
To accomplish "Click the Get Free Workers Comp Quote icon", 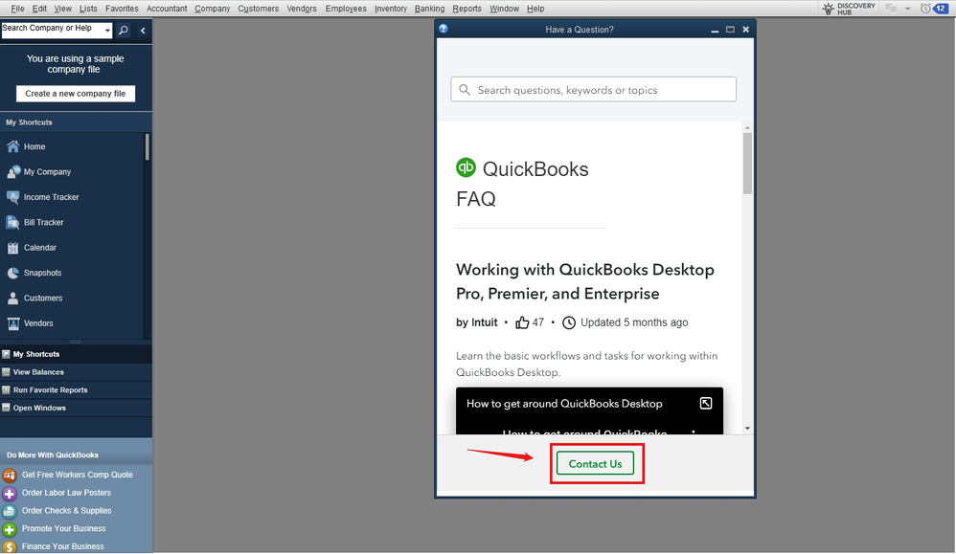I will [x=10, y=475].
